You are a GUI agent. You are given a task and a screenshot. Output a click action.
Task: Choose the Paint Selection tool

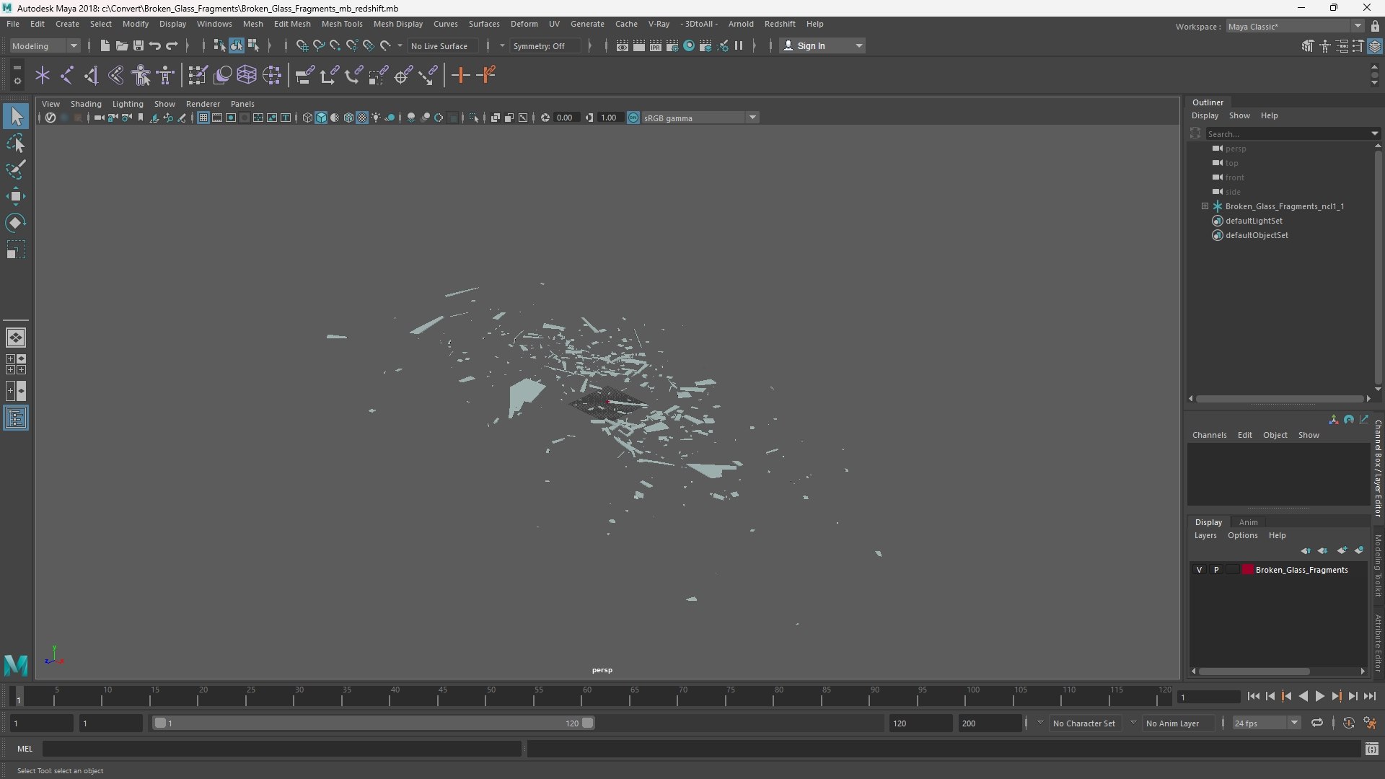[x=16, y=170]
